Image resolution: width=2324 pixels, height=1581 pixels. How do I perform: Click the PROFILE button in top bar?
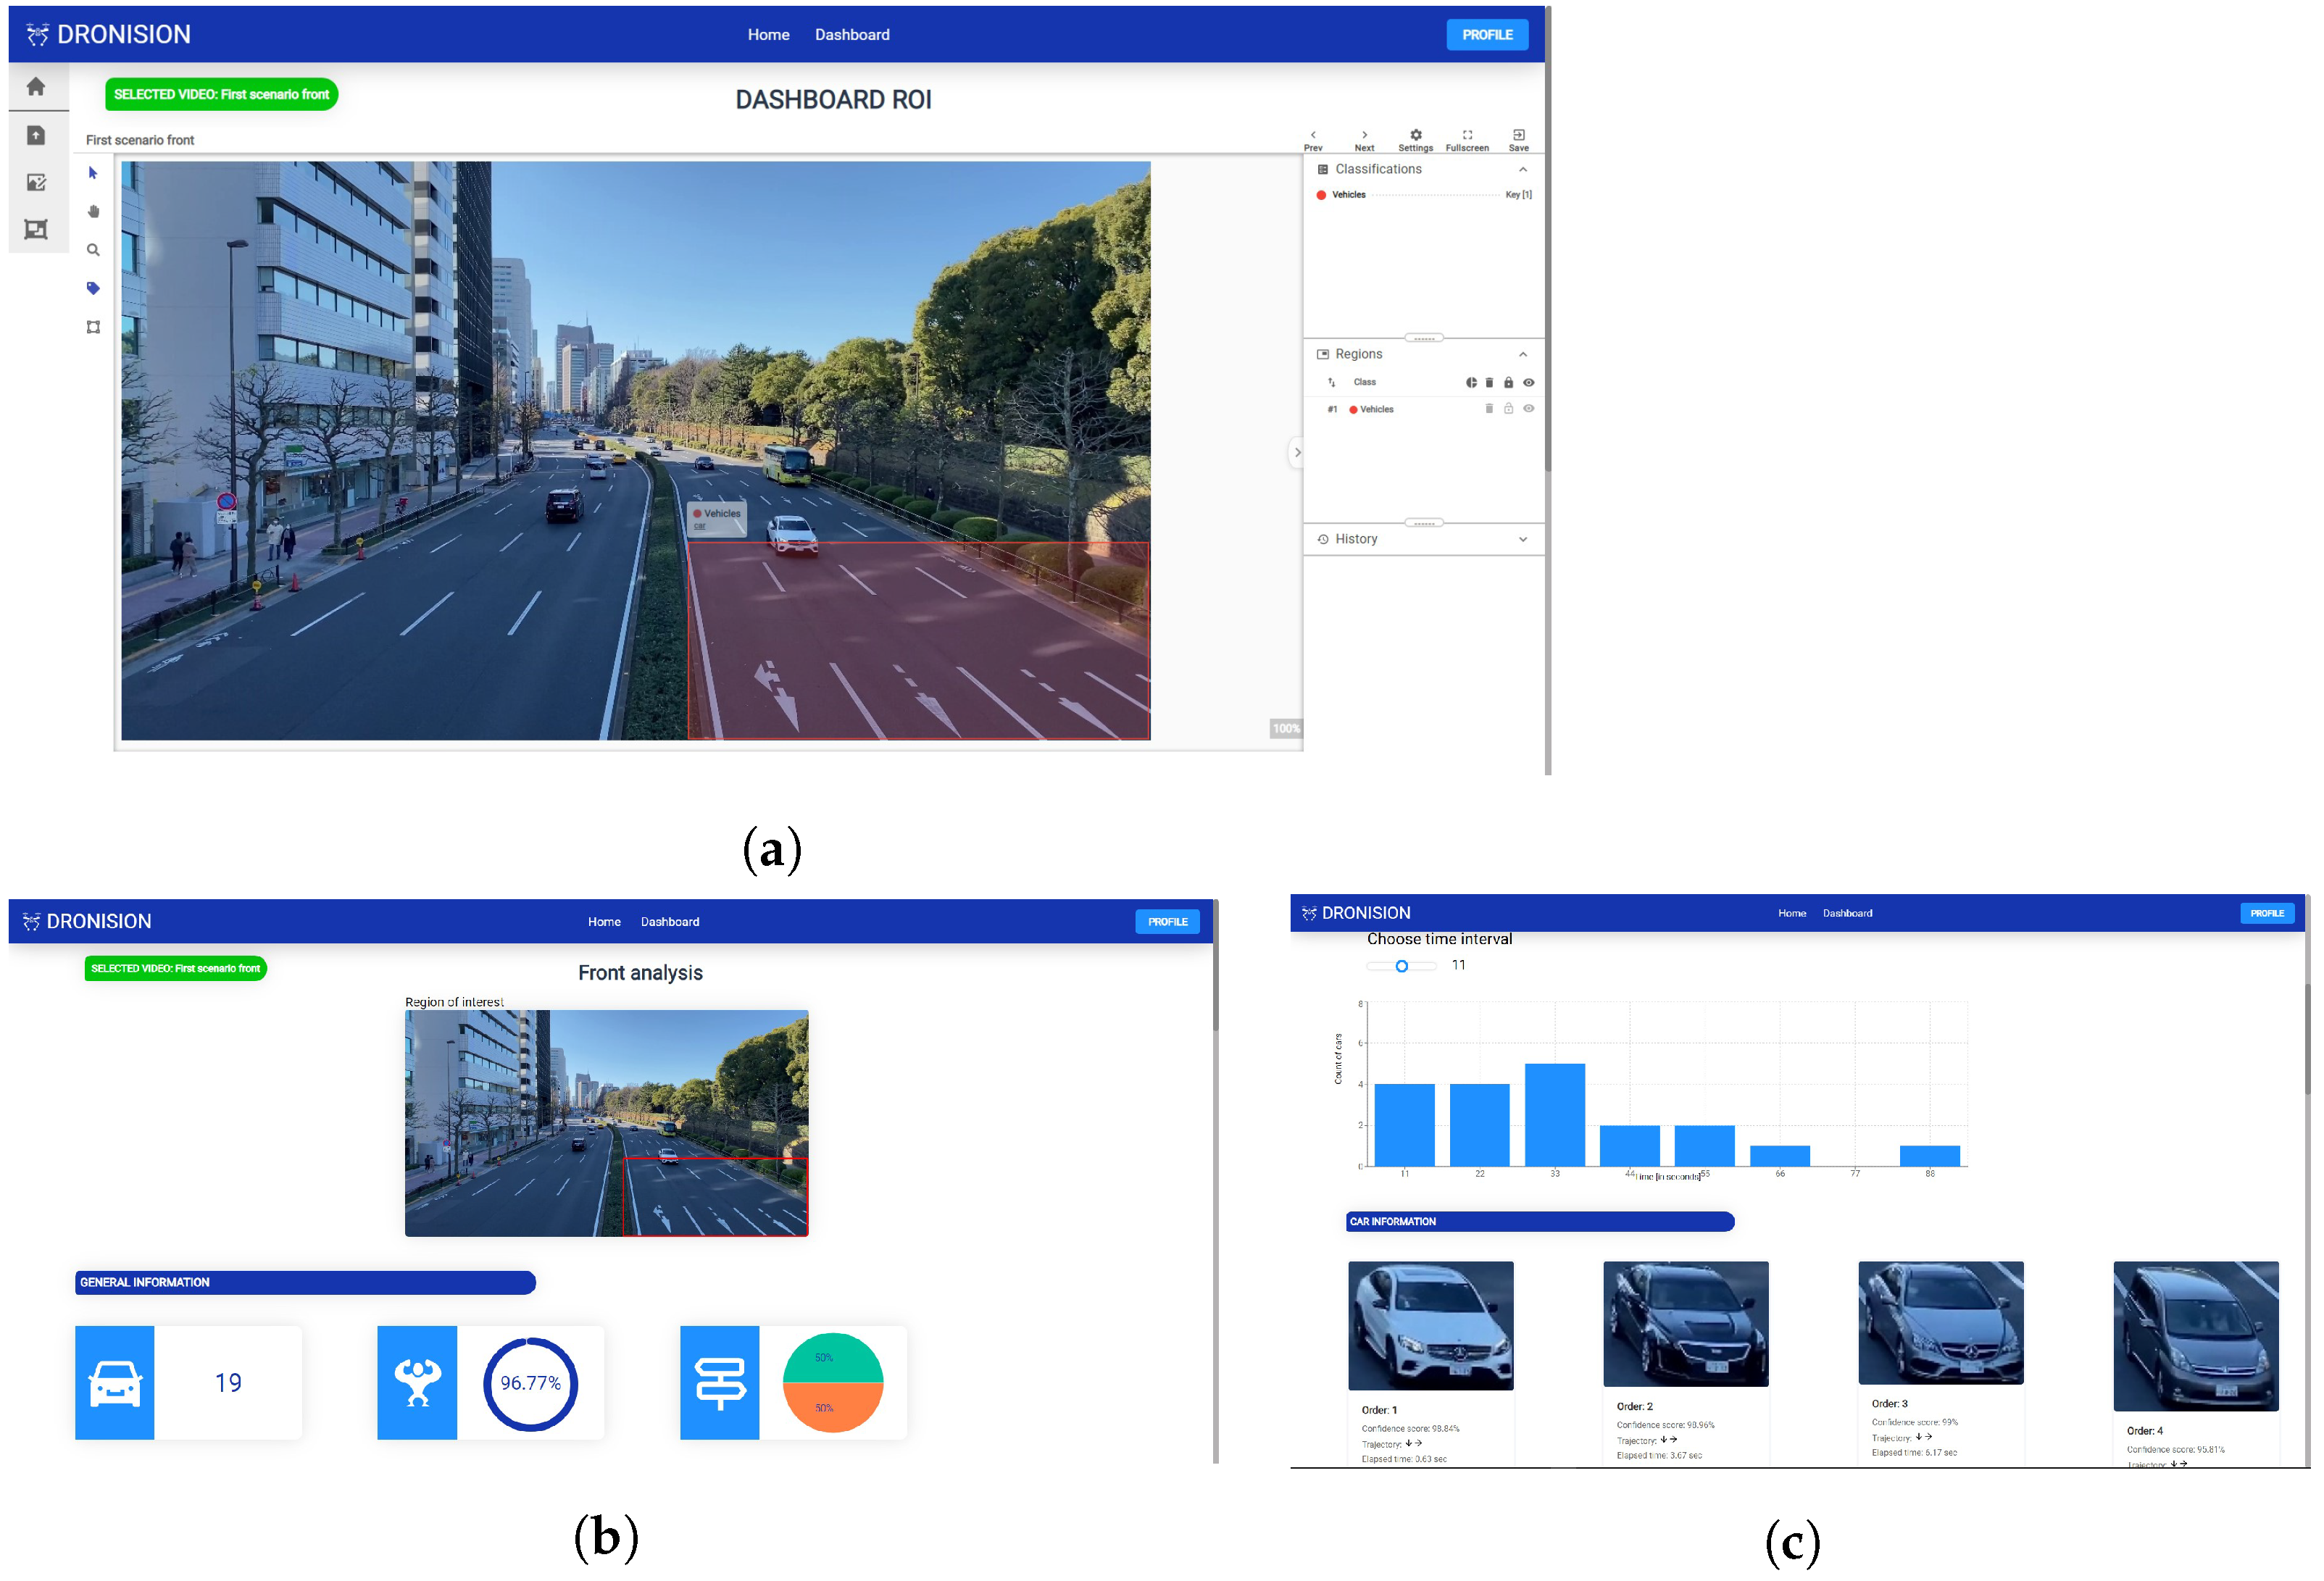click(x=1486, y=35)
